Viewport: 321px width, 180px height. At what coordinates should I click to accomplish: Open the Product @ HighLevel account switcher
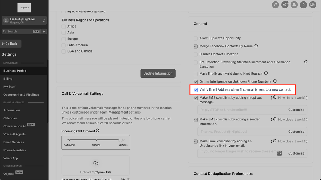point(24,21)
